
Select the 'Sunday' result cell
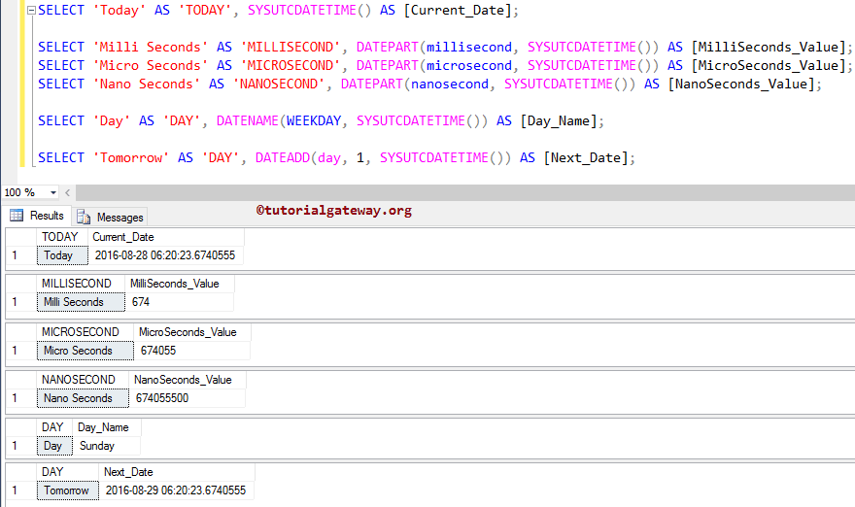point(107,446)
